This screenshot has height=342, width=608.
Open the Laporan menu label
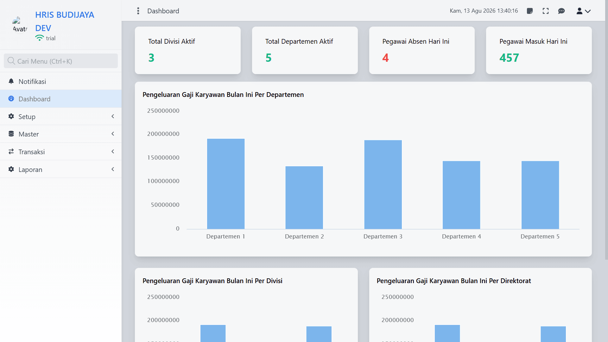click(x=30, y=169)
